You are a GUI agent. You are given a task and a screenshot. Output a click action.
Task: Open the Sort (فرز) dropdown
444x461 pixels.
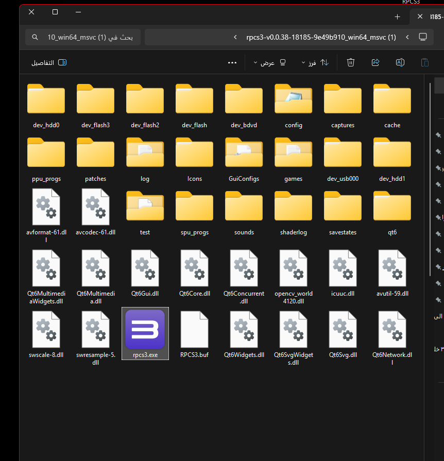(315, 63)
